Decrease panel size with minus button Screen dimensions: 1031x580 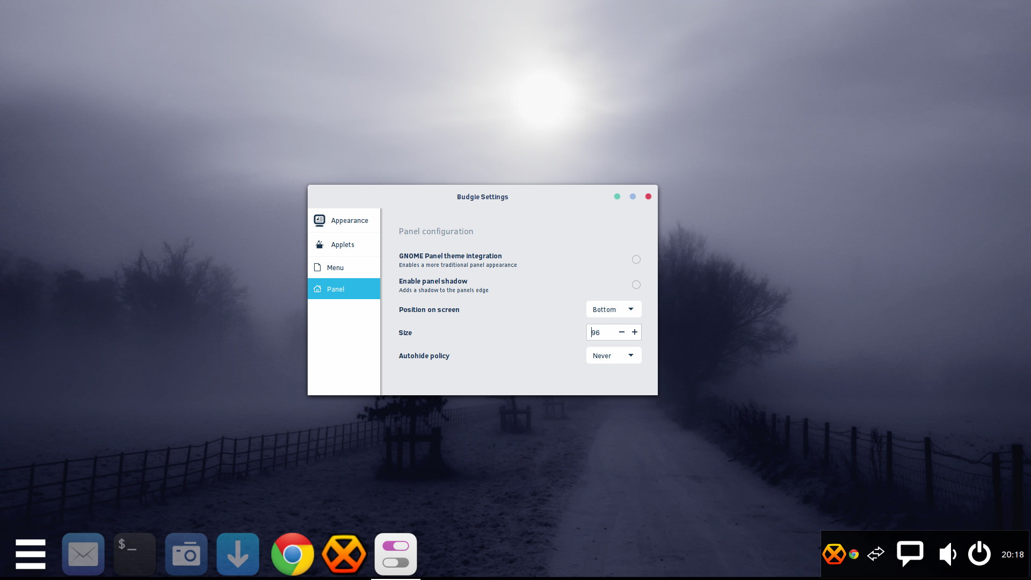click(x=622, y=332)
